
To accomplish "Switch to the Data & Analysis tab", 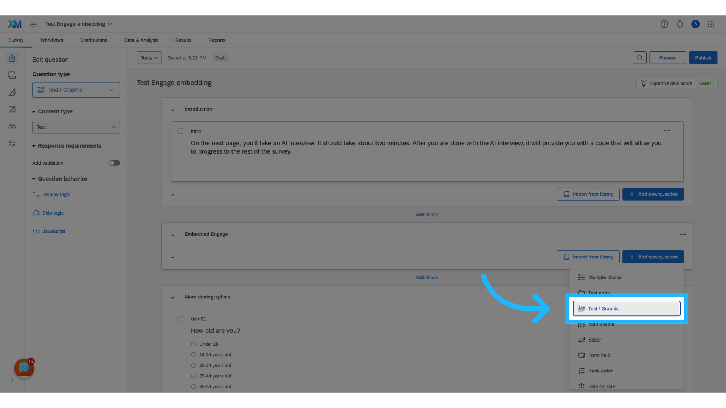I will click(x=141, y=40).
